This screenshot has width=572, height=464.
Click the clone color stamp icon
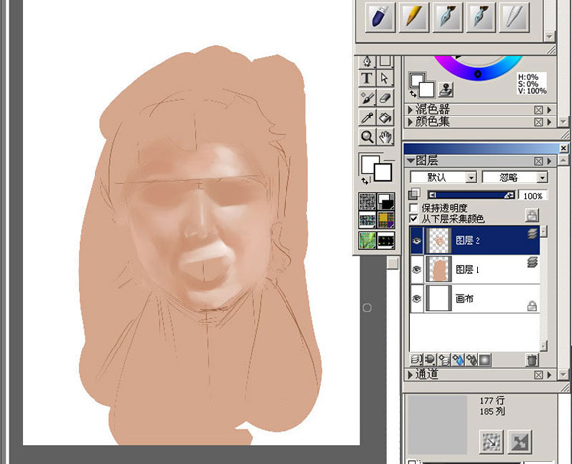[446, 89]
